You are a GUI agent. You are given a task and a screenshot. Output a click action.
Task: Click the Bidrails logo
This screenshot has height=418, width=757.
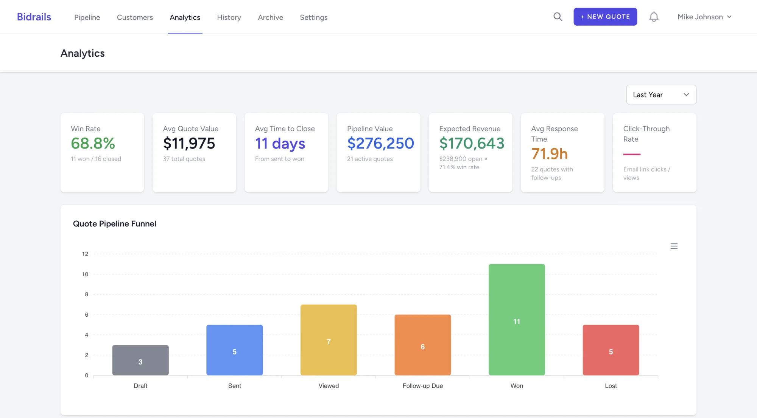[34, 17]
